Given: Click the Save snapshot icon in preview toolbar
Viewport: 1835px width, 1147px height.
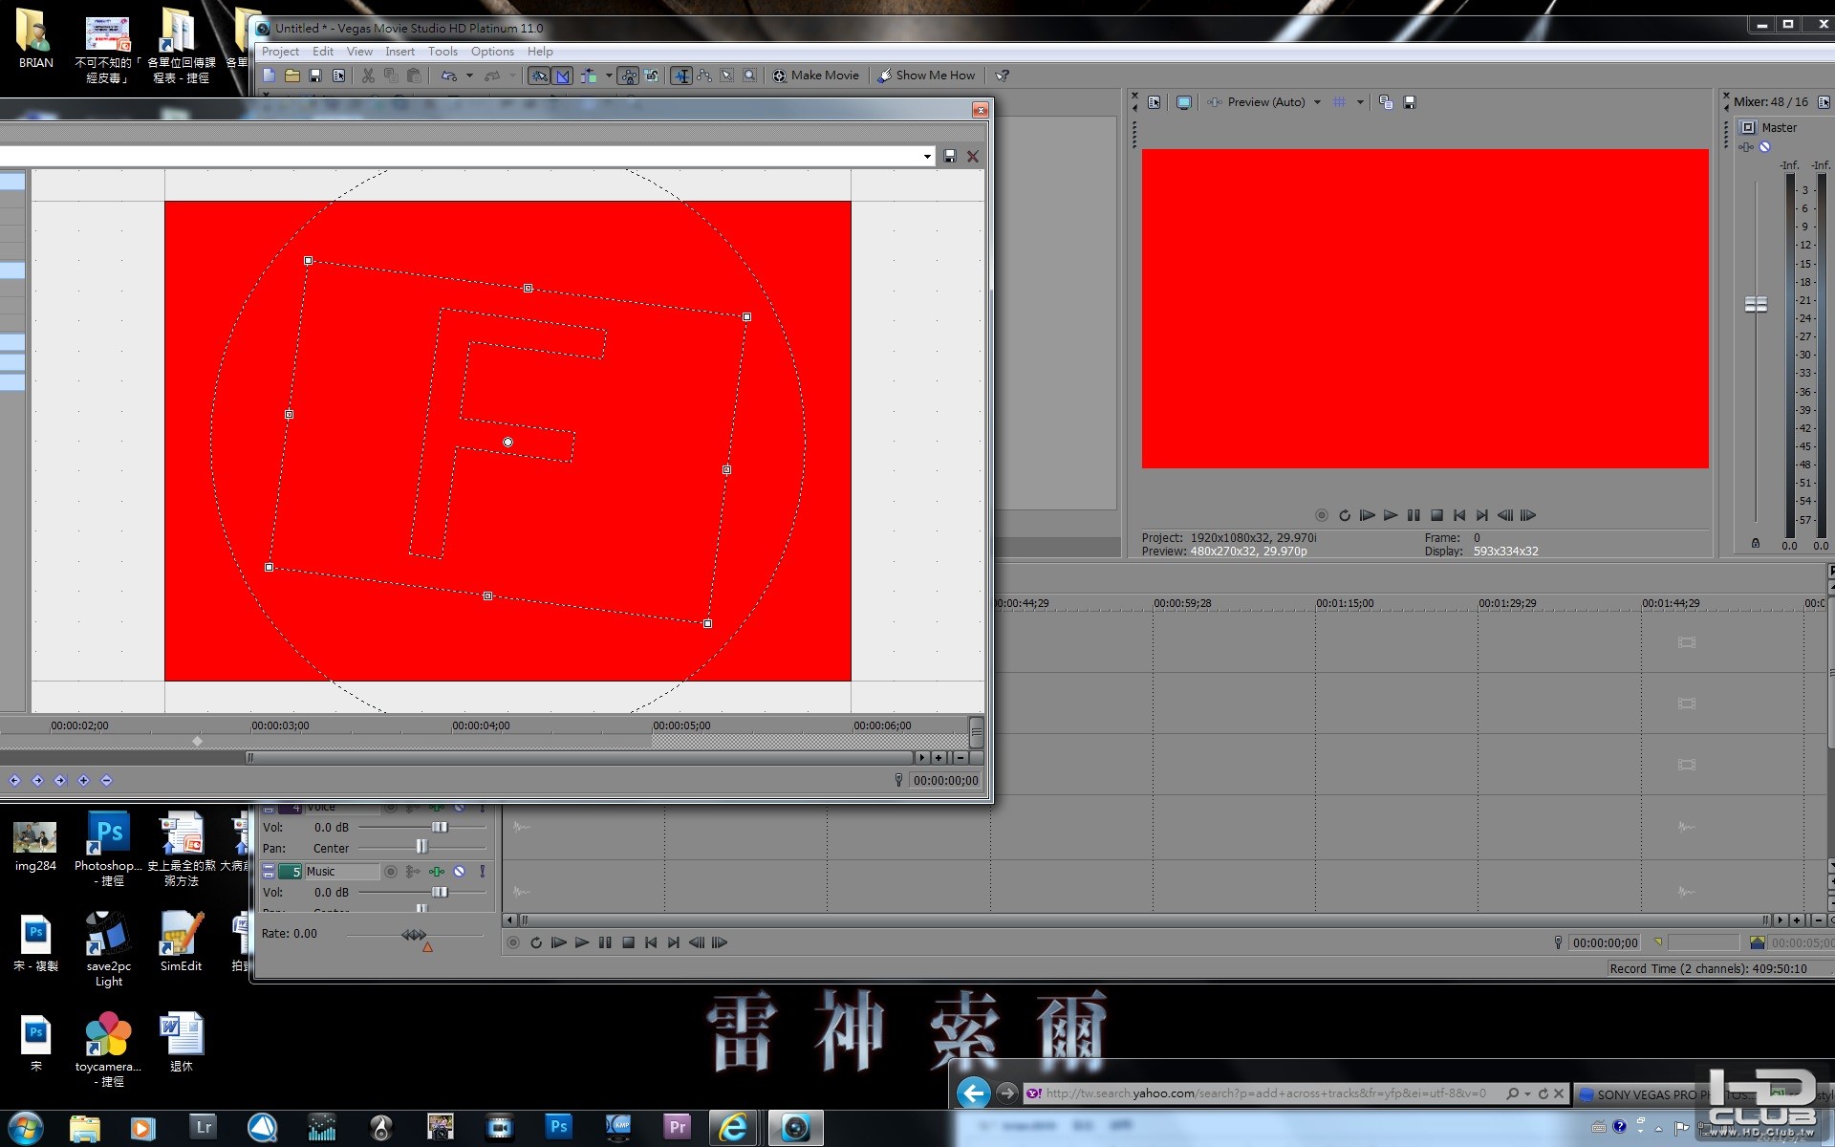Looking at the screenshot, I should coord(1409,102).
